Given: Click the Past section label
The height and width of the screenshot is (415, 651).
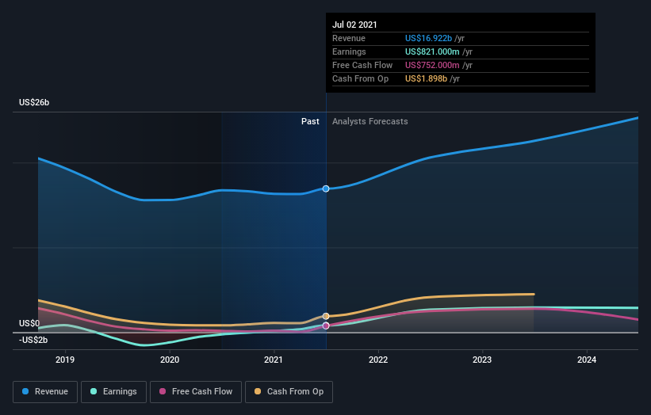Looking at the screenshot, I should tap(310, 121).
